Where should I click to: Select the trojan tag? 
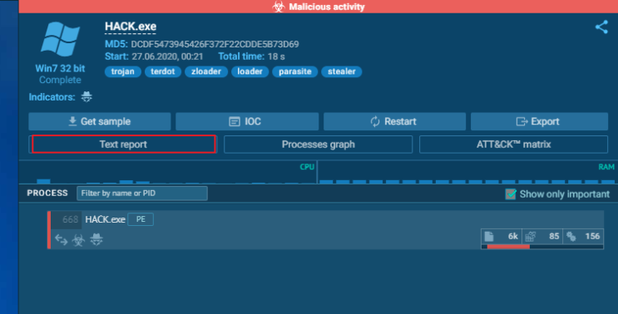(123, 71)
